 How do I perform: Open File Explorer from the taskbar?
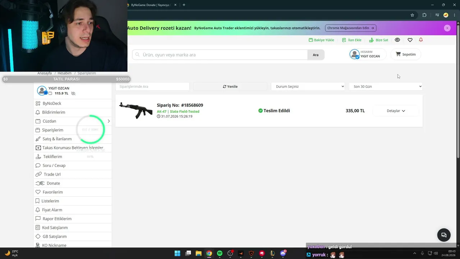click(198, 253)
